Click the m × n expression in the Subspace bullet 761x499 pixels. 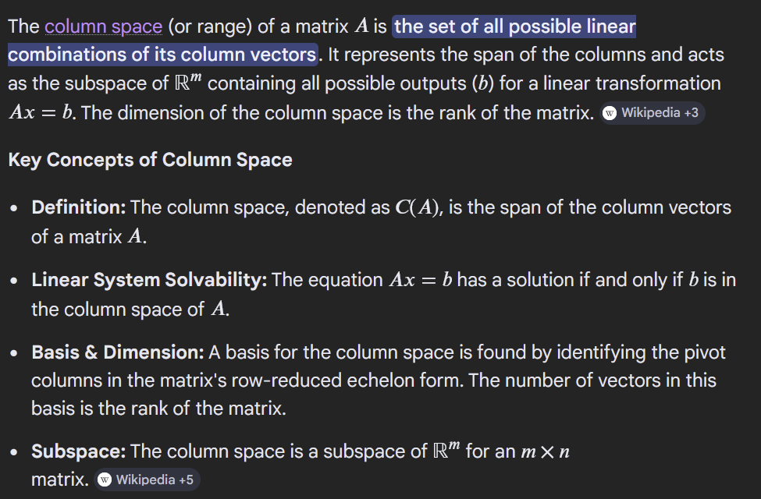[x=544, y=451]
